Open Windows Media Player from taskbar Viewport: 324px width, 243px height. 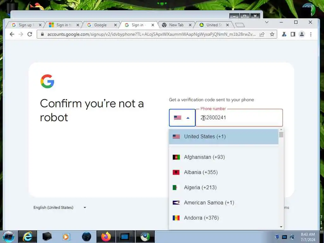pyautogui.click(x=66, y=237)
